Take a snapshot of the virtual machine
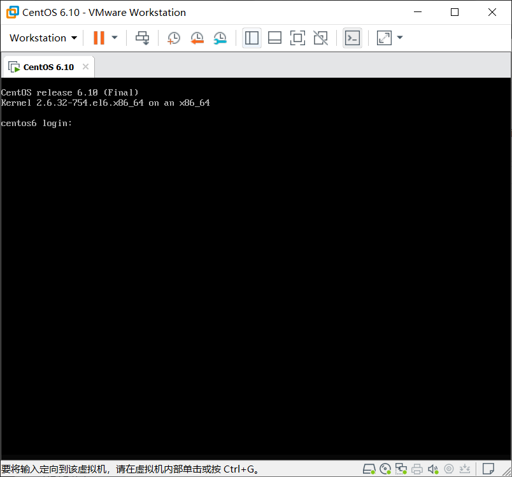The image size is (512, 477). coord(174,38)
